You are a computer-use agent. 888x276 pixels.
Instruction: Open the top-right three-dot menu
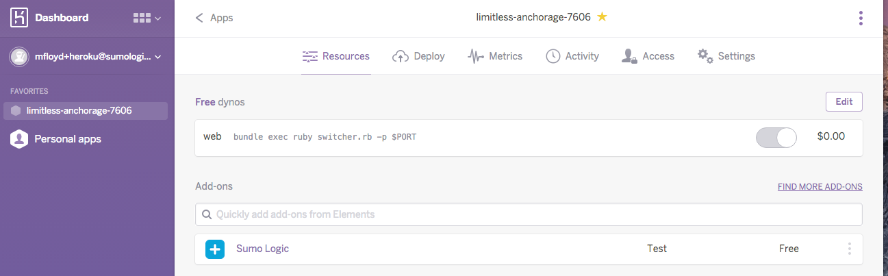point(861,18)
